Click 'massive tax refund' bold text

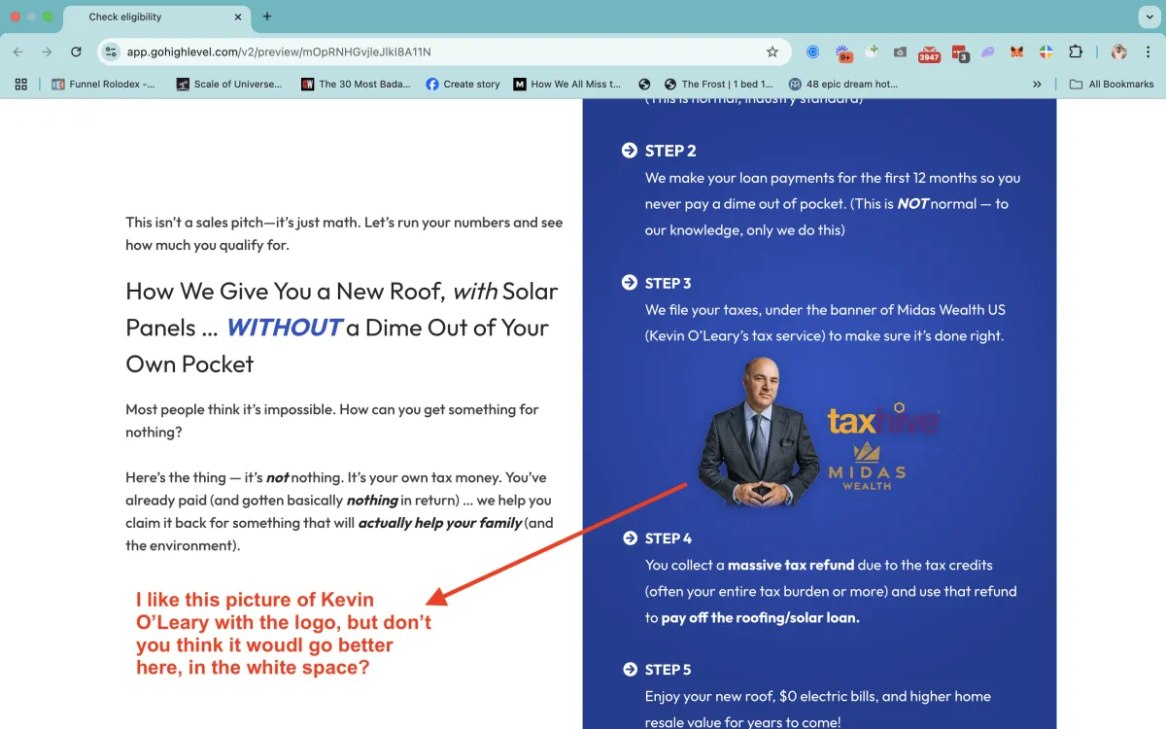tap(791, 565)
